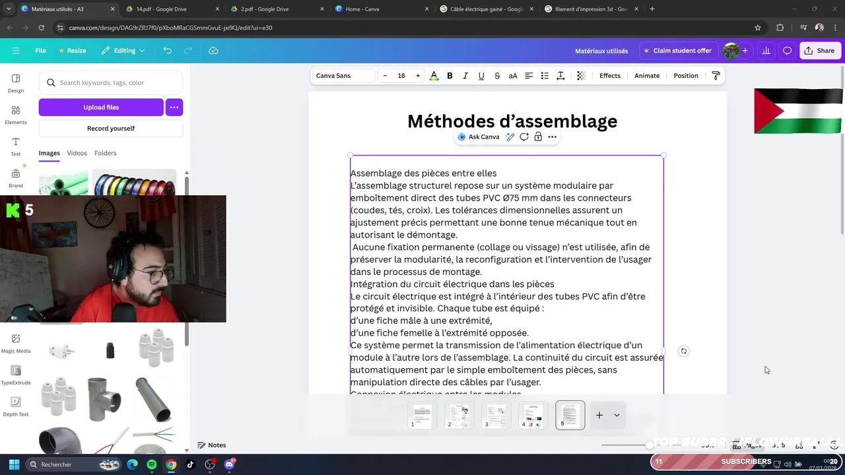Open the TypeExtrude app

pyautogui.click(x=16, y=375)
